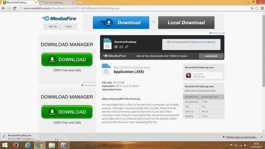Close the Plus Size Clothing tab

tap(73, 2)
